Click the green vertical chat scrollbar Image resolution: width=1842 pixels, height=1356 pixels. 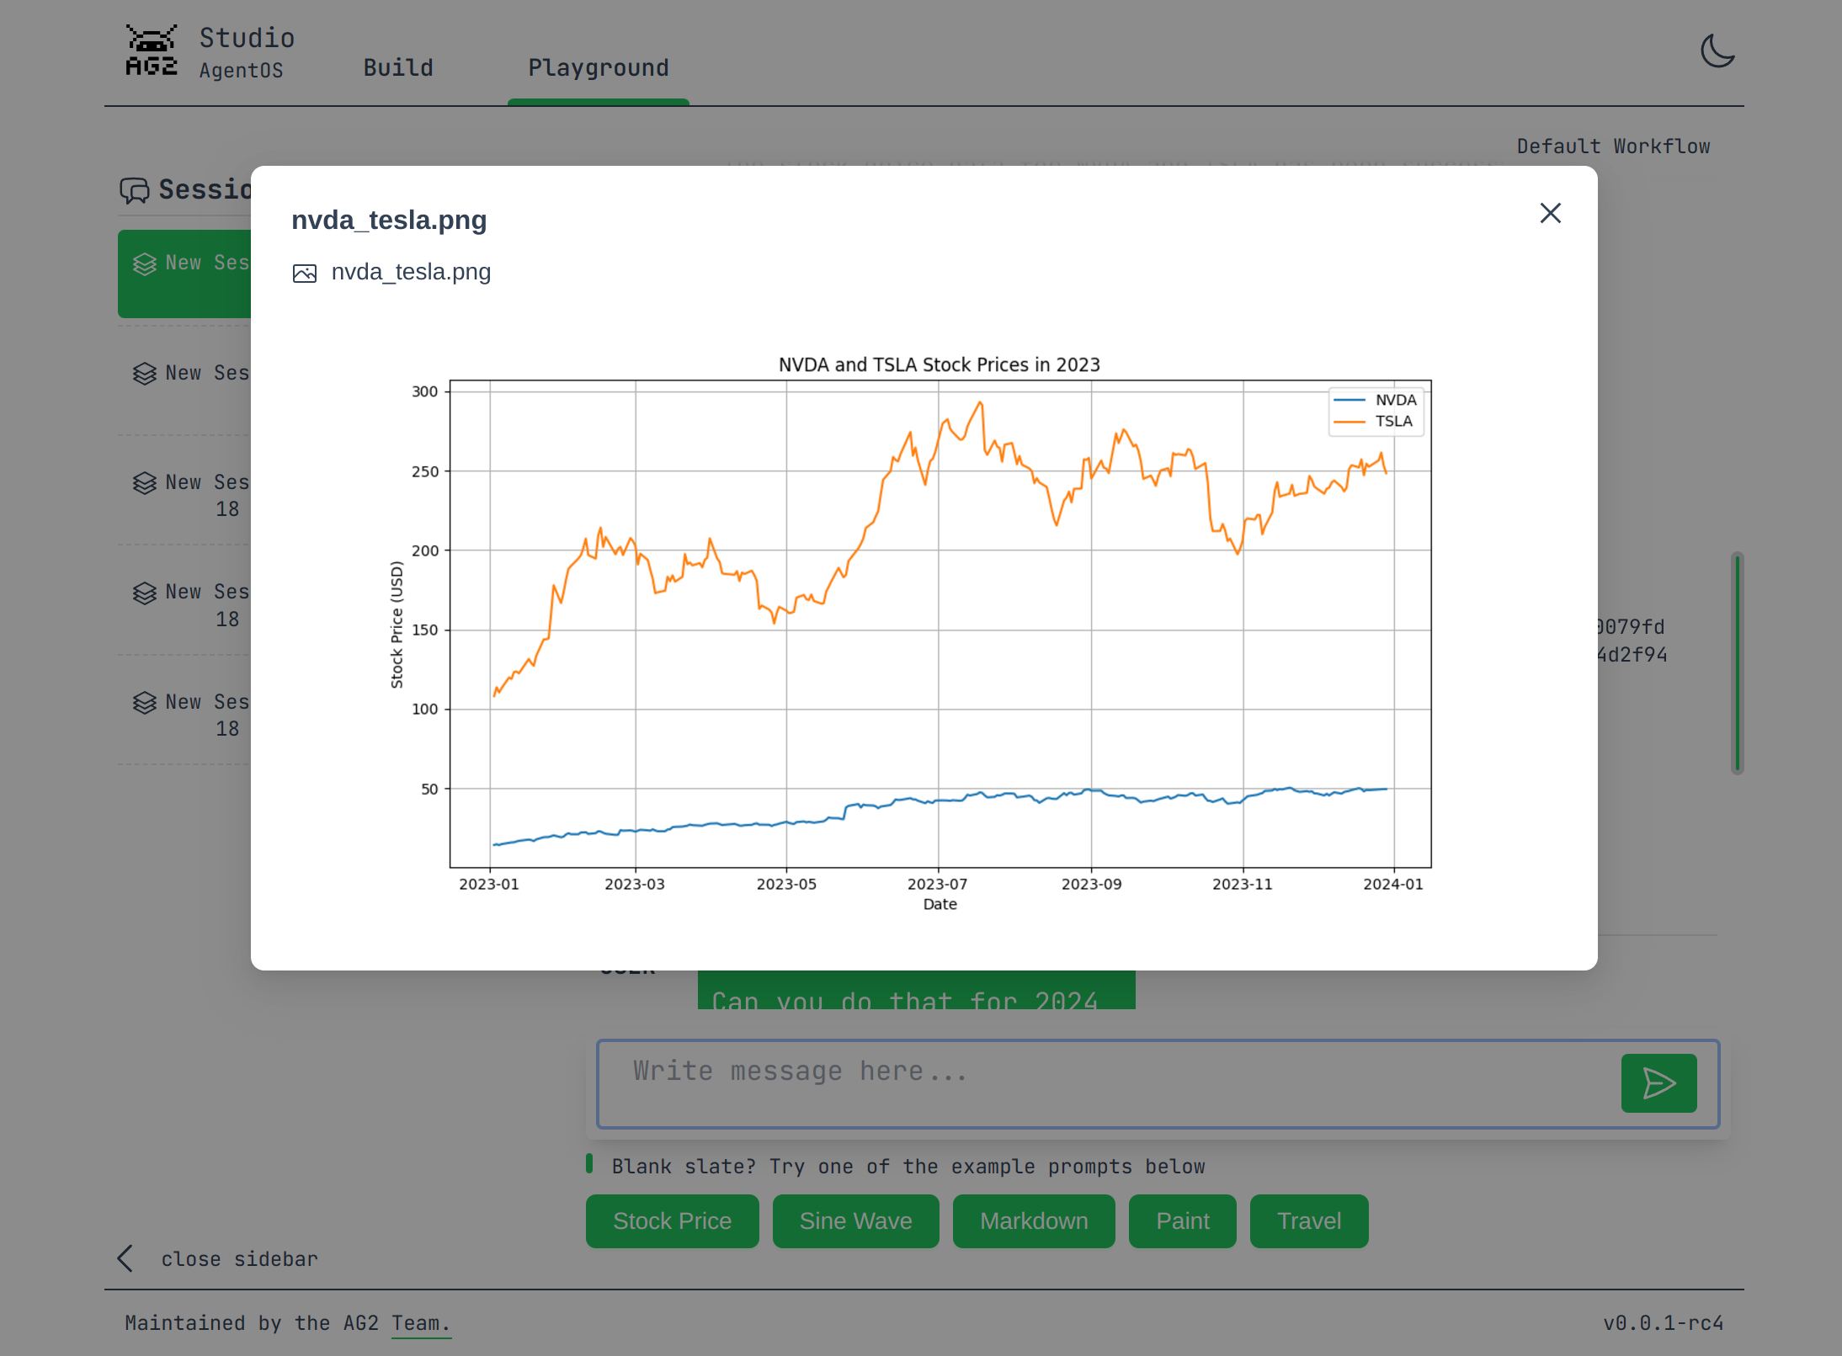[x=1737, y=663]
